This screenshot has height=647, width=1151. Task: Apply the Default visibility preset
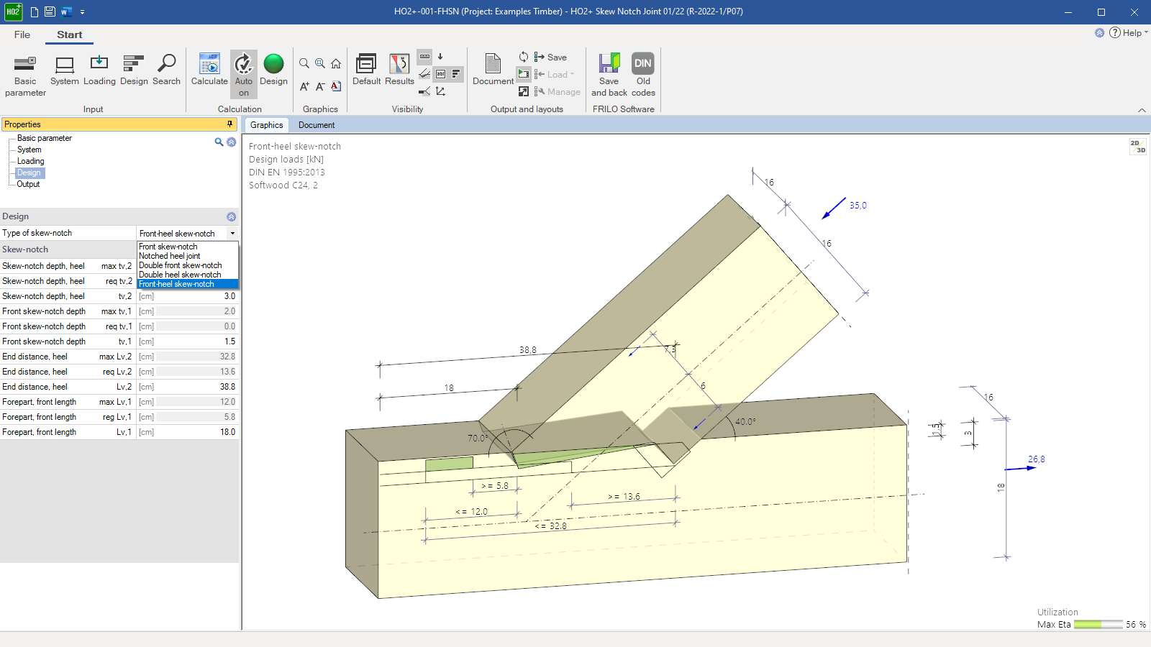pos(366,70)
